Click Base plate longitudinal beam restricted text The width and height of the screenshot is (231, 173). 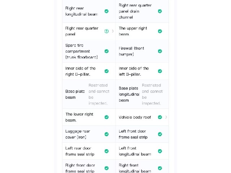[152, 94]
